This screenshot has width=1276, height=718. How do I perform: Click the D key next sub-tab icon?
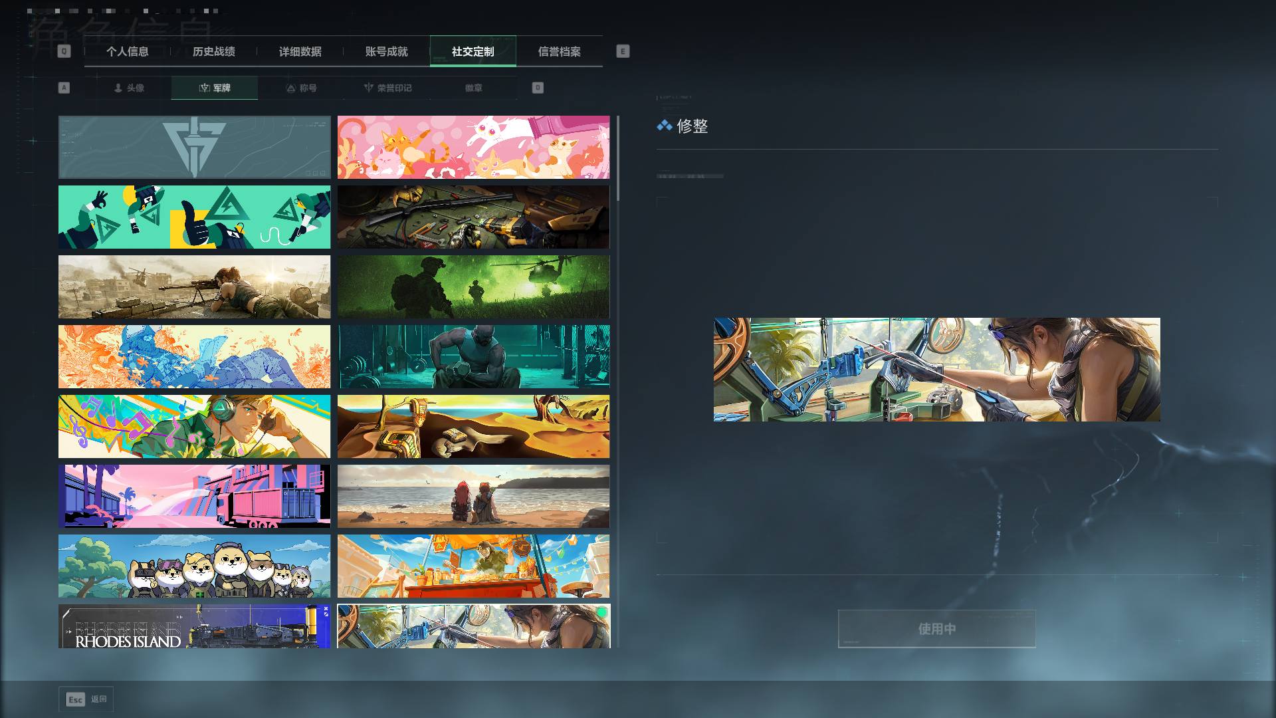click(538, 88)
